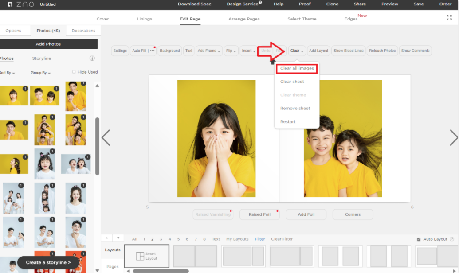
Task: Click Save in the top bar
Action: point(419,4)
